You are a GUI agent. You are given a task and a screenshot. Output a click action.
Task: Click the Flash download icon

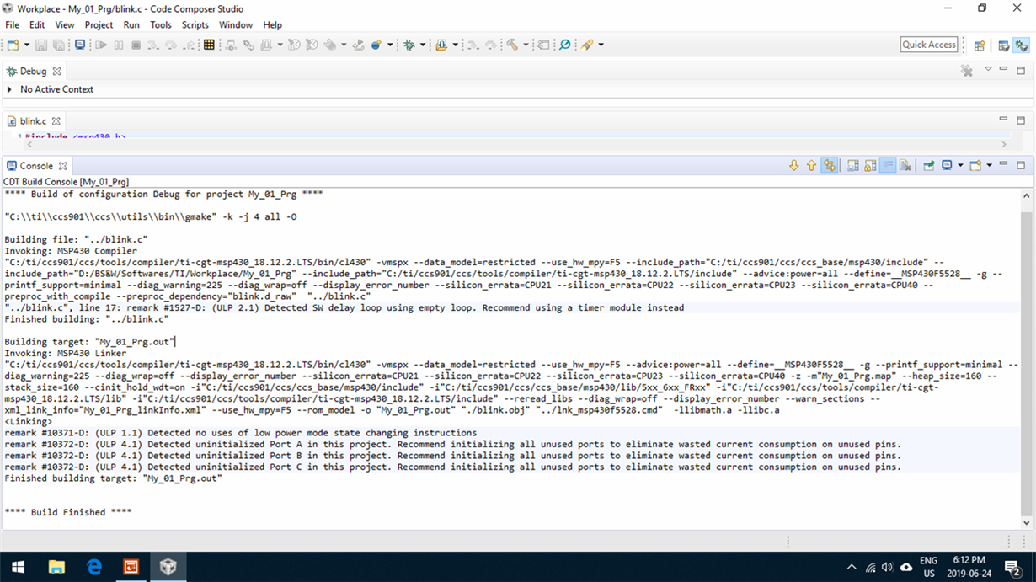tap(441, 45)
